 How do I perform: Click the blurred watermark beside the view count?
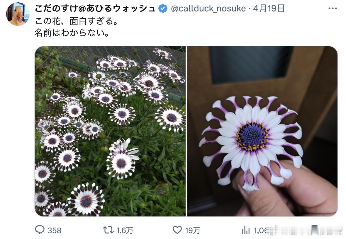[x=305, y=230]
